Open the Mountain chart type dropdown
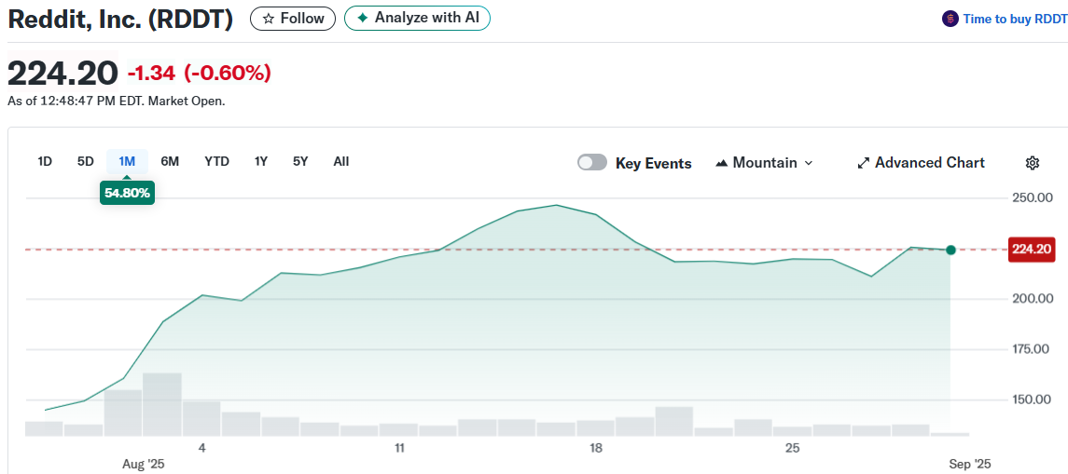The image size is (1068, 474). pyautogui.click(x=764, y=163)
